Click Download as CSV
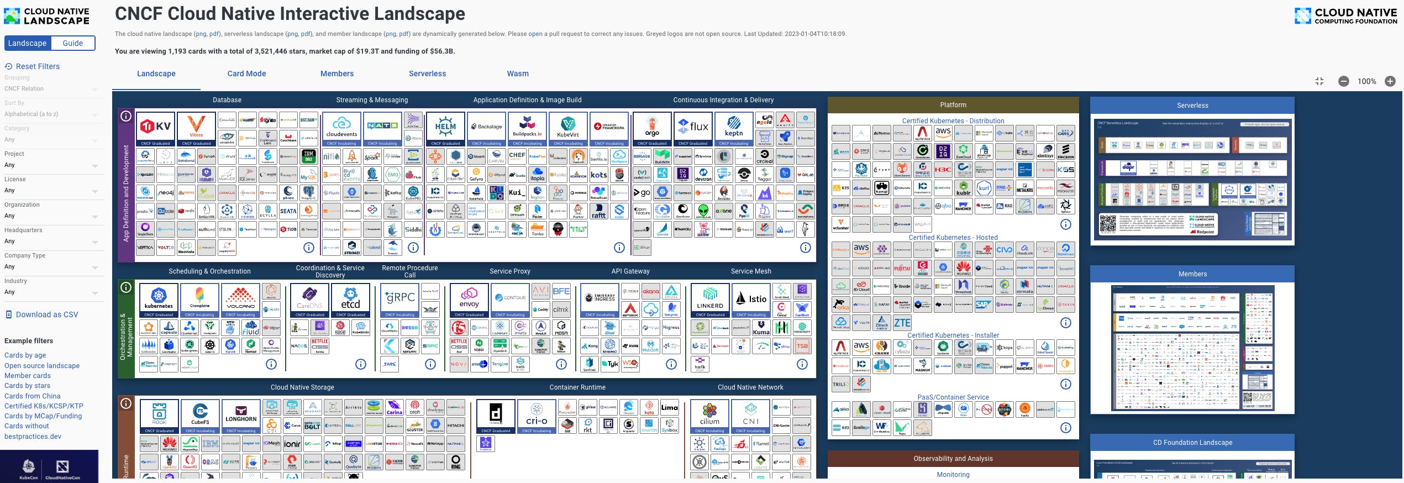This screenshot has width=1404, height=483. coord(42,314)
